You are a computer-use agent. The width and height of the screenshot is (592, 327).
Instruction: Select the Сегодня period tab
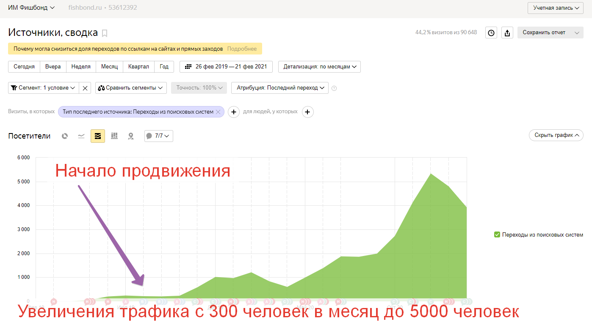[24, 67]
